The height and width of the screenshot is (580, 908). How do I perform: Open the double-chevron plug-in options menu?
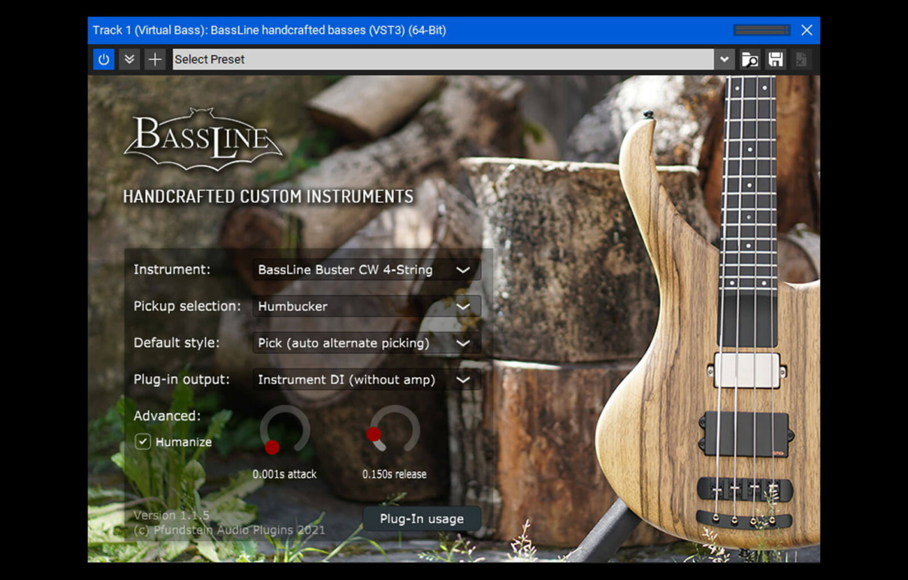click(x=129, y=59)
